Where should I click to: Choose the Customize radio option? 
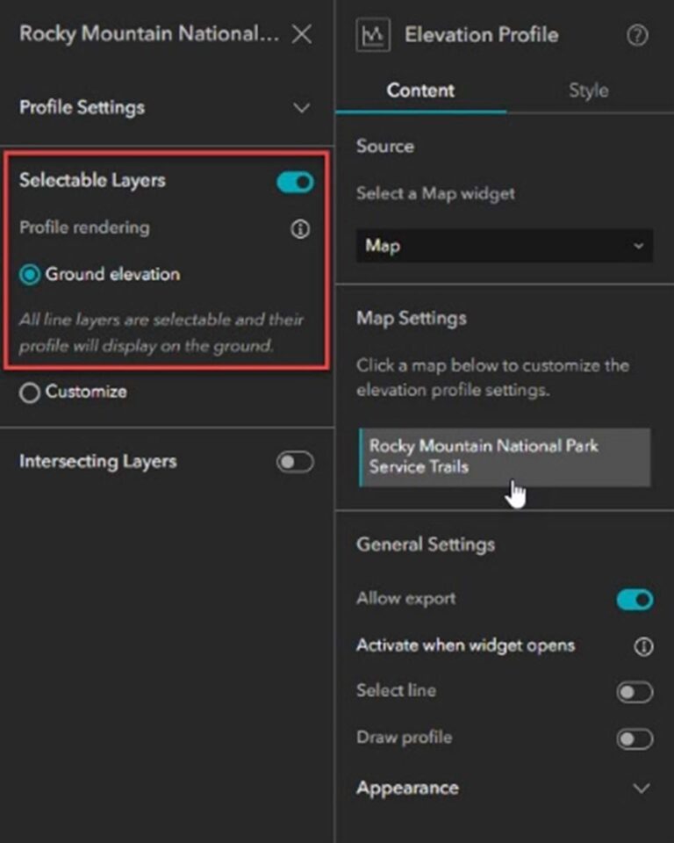(30, 393)
